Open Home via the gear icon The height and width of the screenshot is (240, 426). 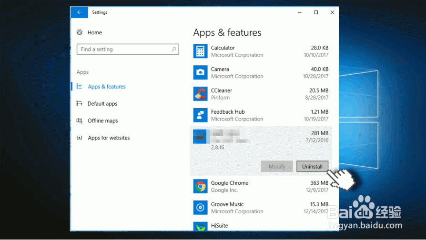[x=79, y=32]
